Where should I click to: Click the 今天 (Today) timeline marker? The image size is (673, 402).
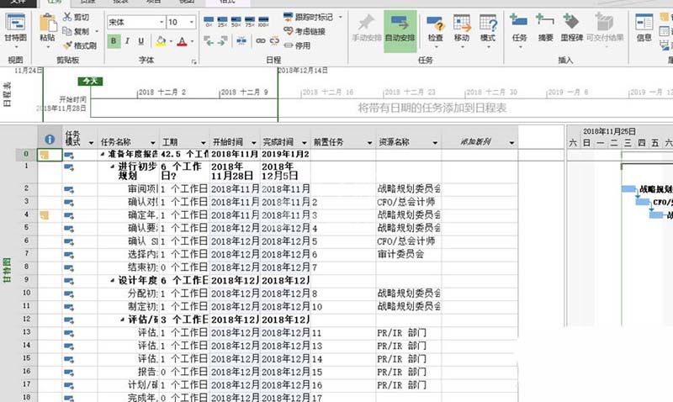90,81
